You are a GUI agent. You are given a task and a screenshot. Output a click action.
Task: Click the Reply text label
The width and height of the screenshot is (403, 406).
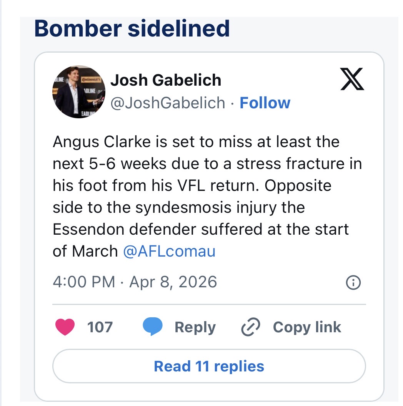pyautogui.click(x=195, y=327)
